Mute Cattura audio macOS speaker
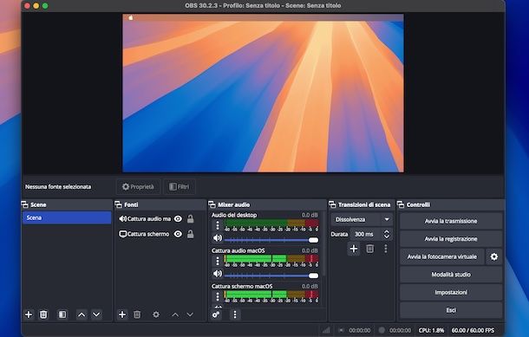529x337 pixels. pos(218,274)
